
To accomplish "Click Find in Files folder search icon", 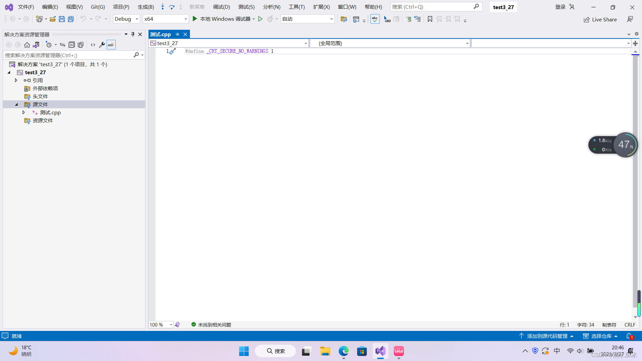I will (x=344, y=19).
